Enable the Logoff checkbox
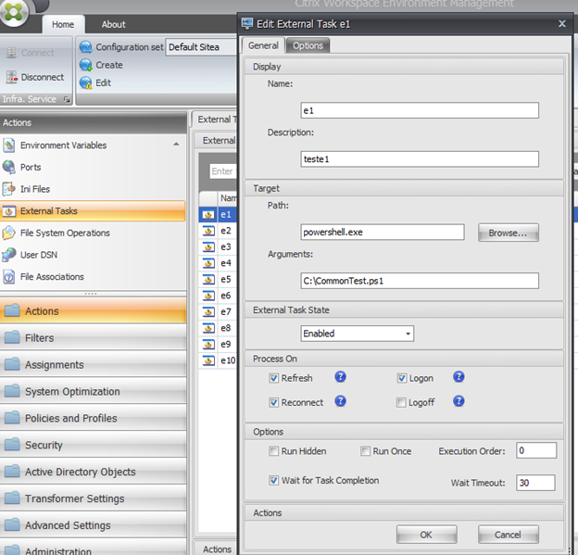This screenshot has height=555, width=578. click(401, 402)
